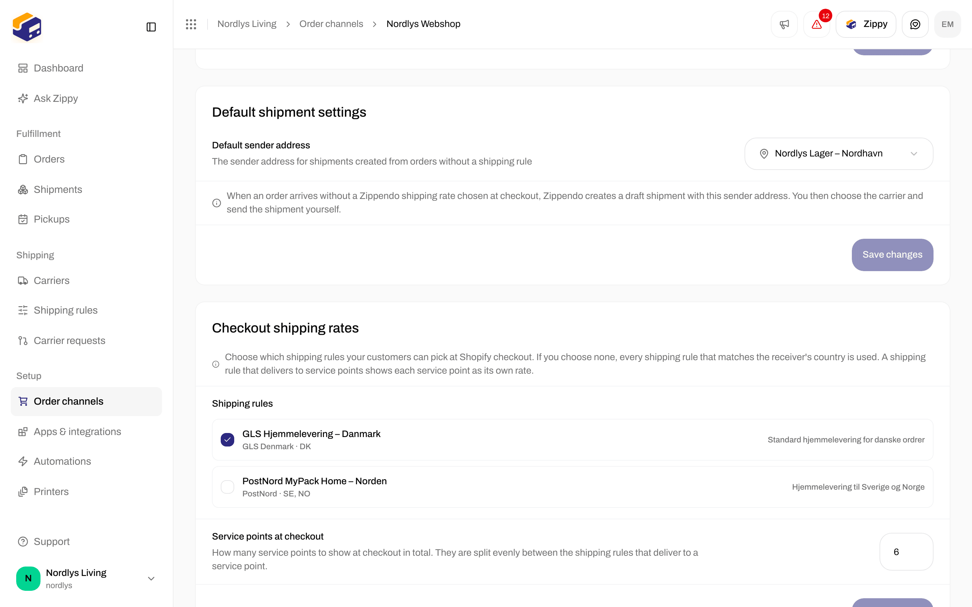
Task: Open the Pickups page
Action: 86,219
